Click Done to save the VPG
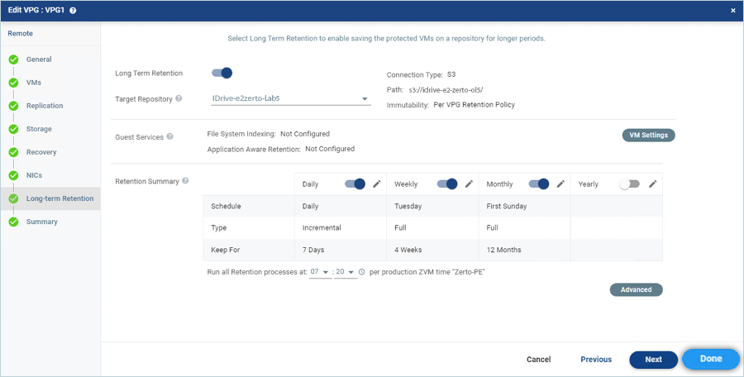The image size is (744, 377). click(x=710, y=359)
